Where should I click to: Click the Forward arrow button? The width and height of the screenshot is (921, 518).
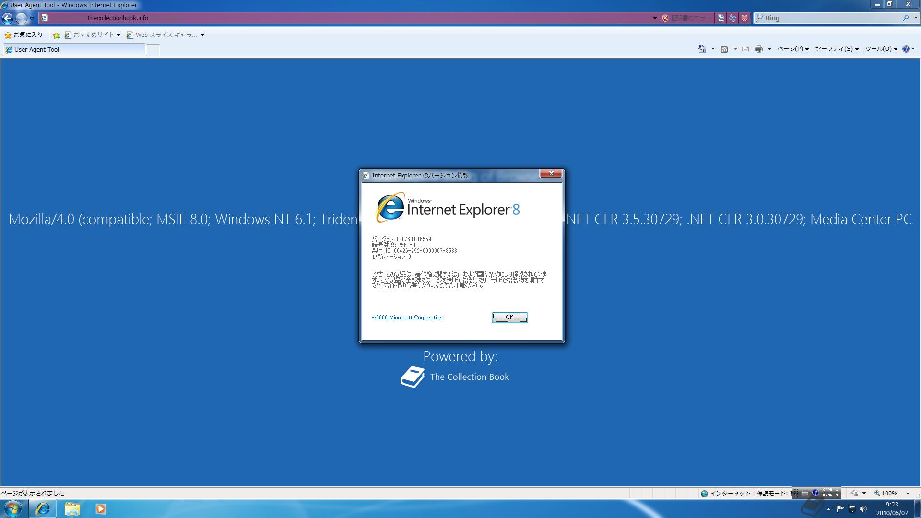21,18
